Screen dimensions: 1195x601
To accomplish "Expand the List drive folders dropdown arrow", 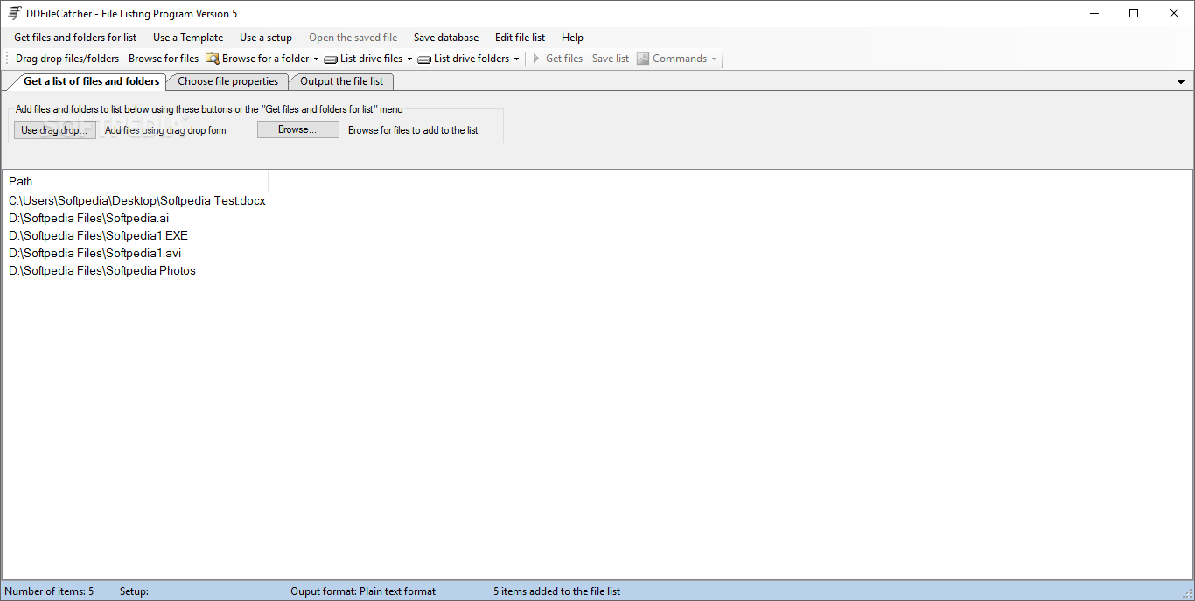I will 516,59.
